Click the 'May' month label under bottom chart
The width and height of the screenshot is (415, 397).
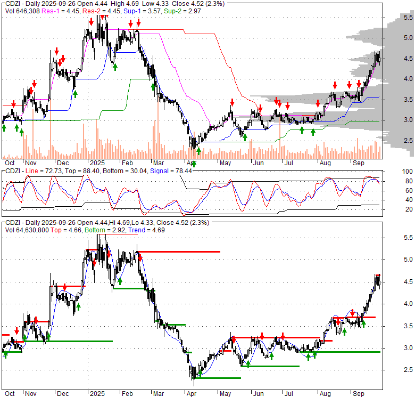click(x=225, y=394)
